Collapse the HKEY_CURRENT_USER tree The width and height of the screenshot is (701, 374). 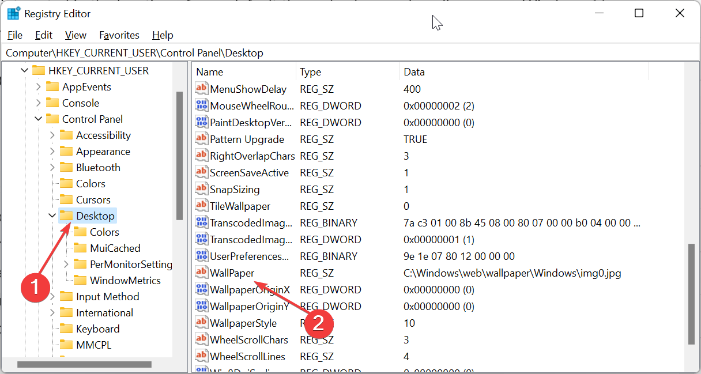24,70
